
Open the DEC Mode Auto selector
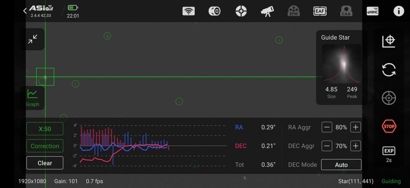[x=341, y=165]
